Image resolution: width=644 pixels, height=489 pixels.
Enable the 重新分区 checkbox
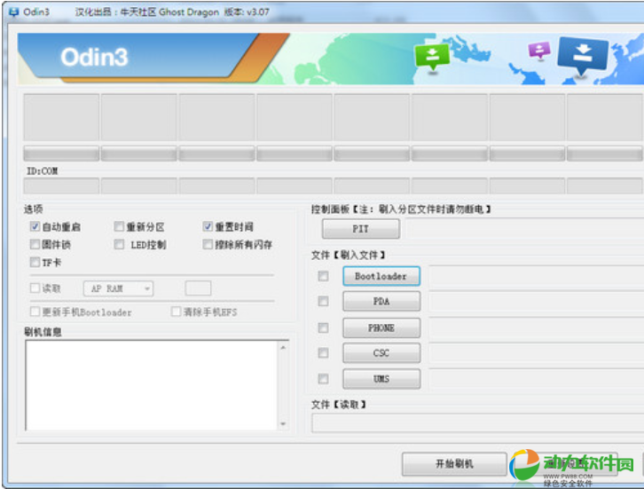point(119,226)
